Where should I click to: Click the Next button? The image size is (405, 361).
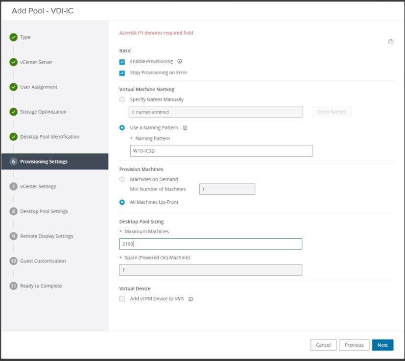[x=382, y=345]
